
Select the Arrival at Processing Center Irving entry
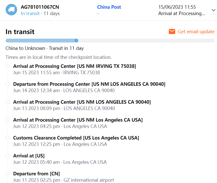pos(74,66)
